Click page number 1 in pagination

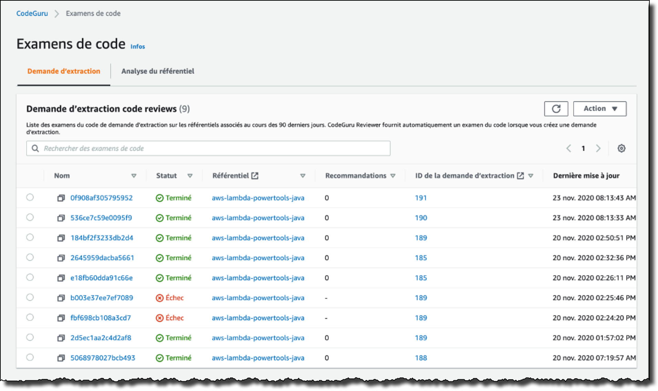point(583,148)
